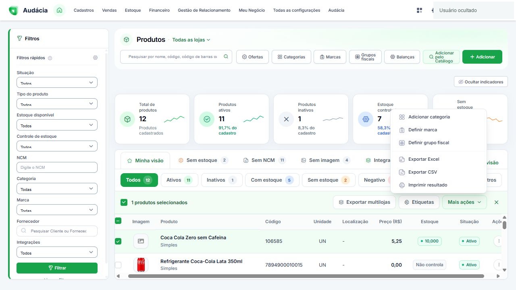Viewport: 516px width, 290px height.
Task: Click Ocultar indicadores toggle button
Action: [481, 82]
